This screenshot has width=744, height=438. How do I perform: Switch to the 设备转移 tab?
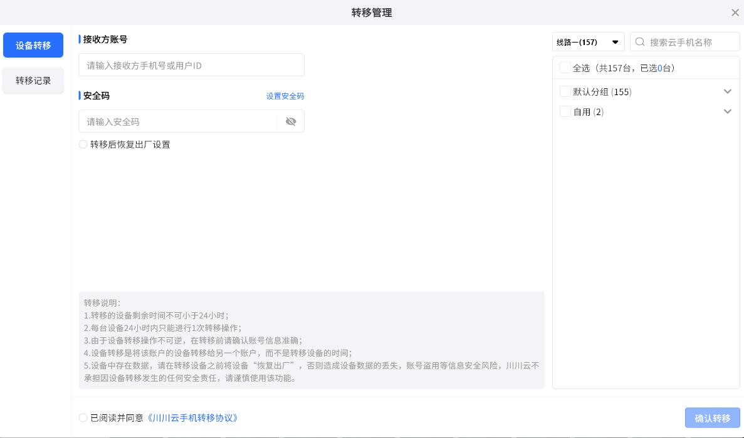click(x=33, y=45)
